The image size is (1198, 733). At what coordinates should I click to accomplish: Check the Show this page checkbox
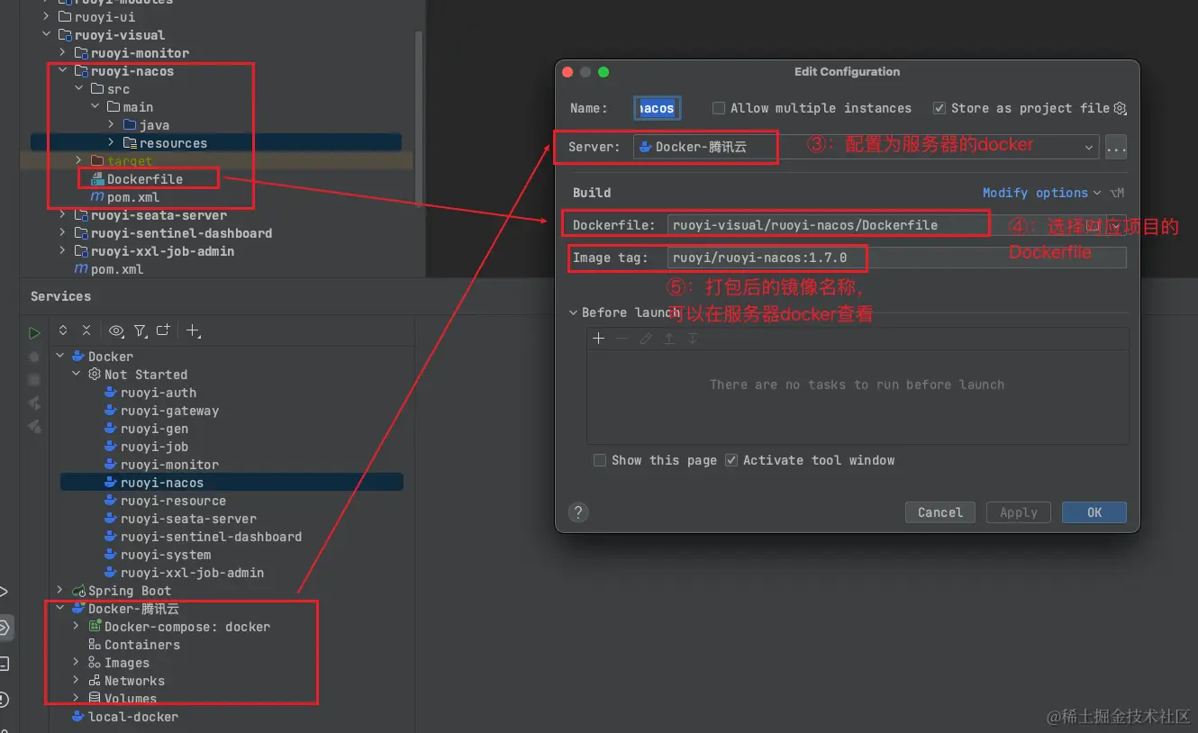[x=600, y=460]
